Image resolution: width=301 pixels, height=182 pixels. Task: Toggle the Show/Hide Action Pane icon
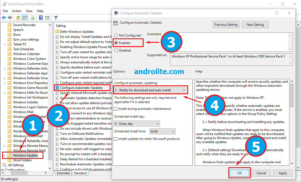47,17
